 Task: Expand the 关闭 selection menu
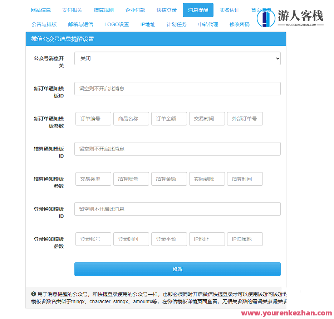point(177,58)
